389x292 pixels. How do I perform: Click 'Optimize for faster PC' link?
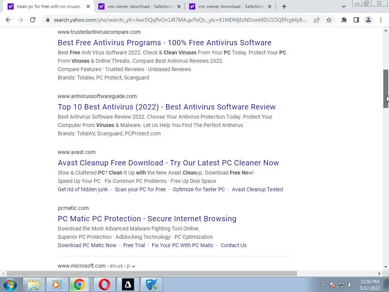(x=199, y=189)
